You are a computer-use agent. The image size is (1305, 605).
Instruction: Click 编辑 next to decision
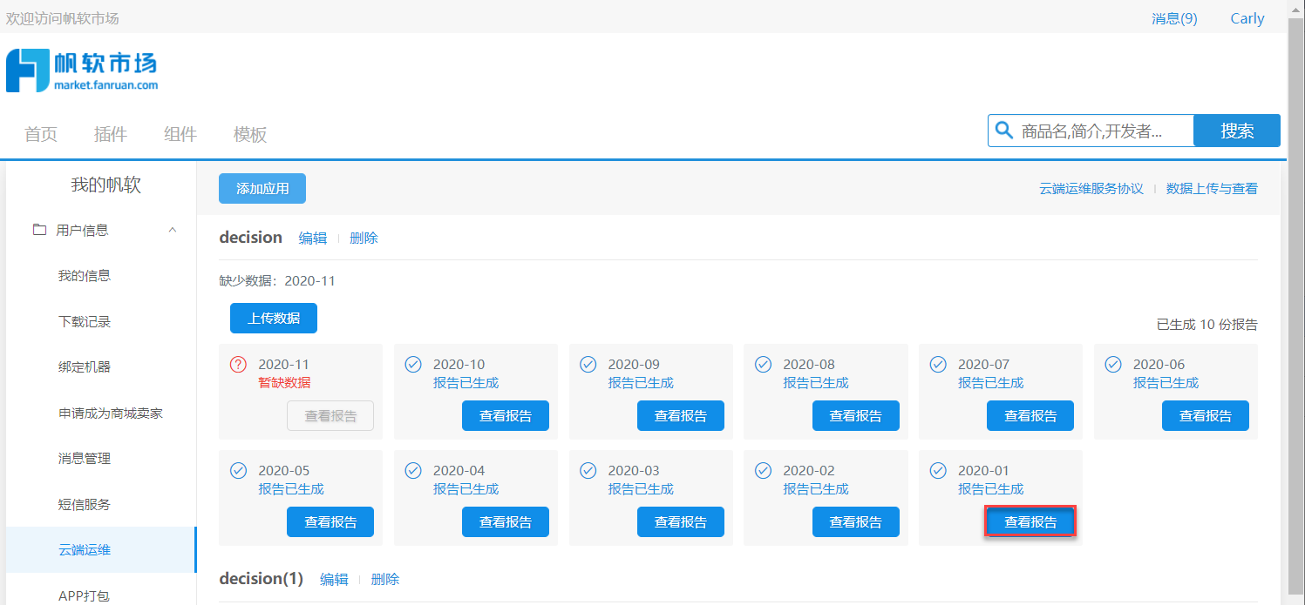(313, 238)
